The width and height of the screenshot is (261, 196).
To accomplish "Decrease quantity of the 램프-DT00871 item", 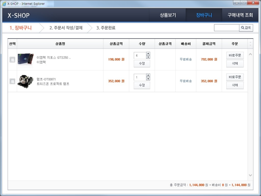I will (x=148, y=79).
